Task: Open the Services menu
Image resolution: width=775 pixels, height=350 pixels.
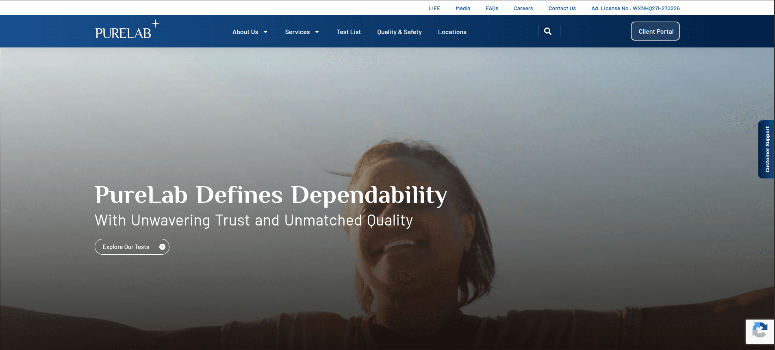Action: 297,32
